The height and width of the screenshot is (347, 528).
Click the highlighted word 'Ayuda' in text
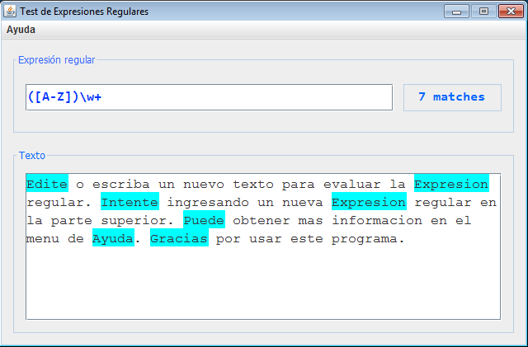pos(113,238)
